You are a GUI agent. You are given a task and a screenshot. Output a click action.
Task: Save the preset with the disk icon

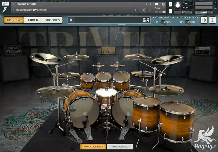pos(145,10)
